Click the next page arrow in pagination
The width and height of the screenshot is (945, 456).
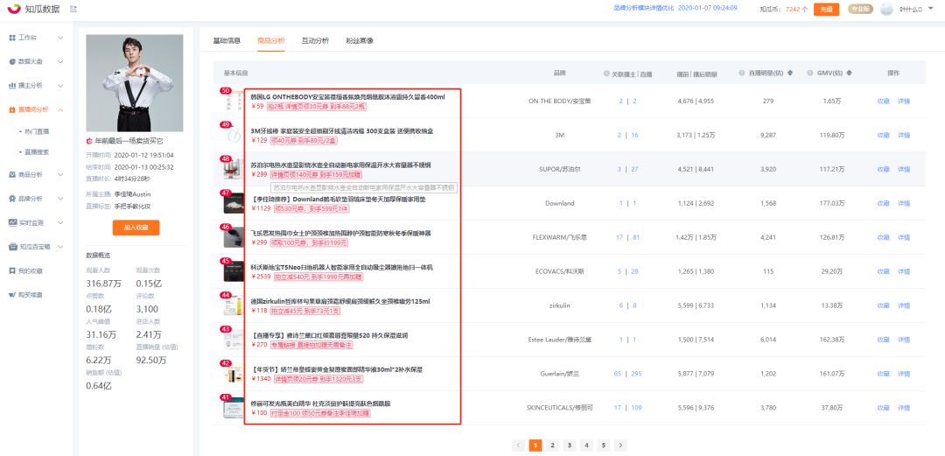pos(620,445)
